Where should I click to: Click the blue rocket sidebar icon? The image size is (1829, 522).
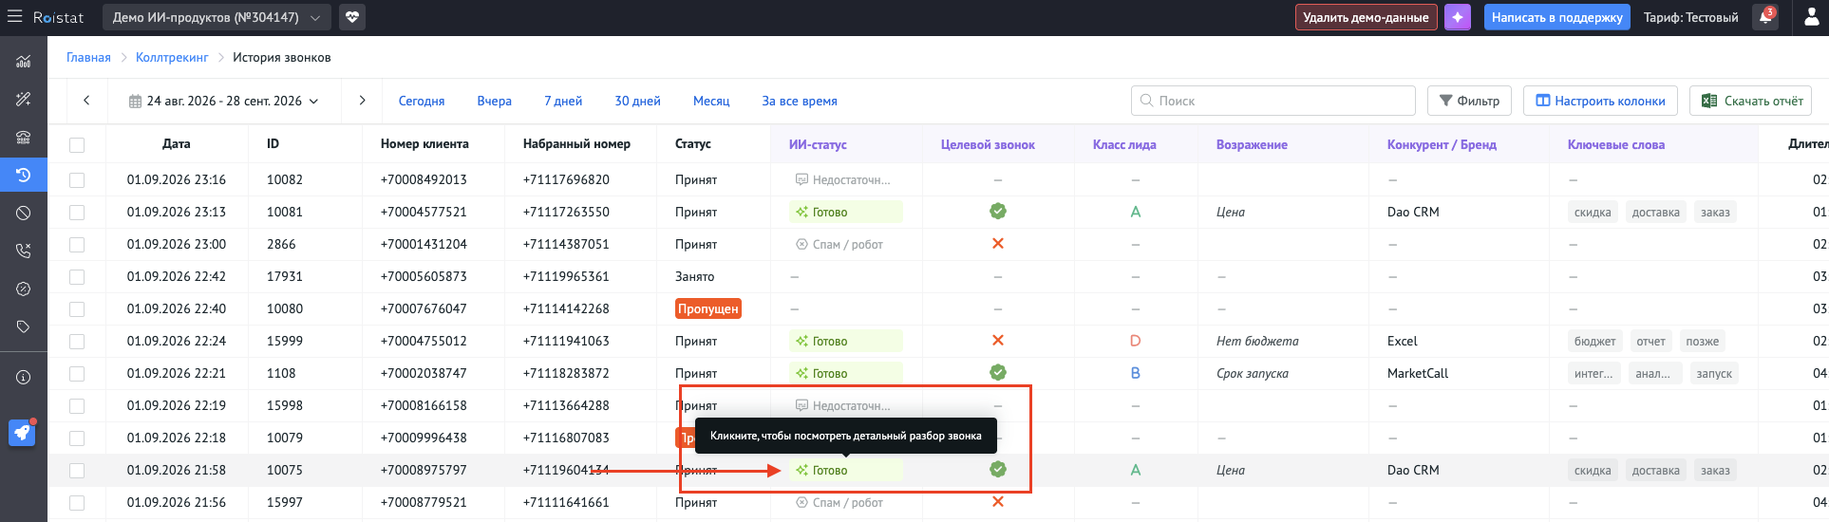click(22, 433)
